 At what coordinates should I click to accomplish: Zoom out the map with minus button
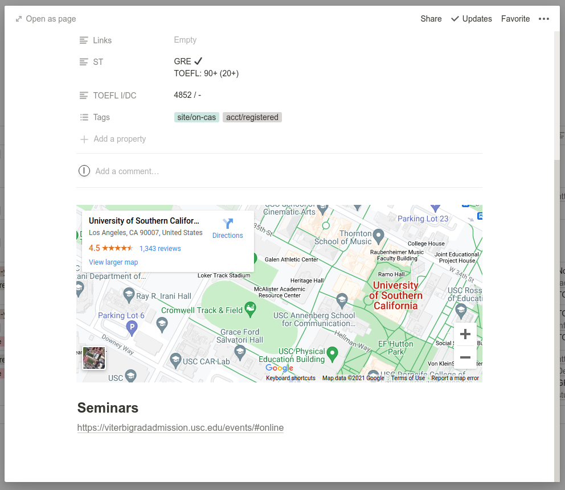465,357
